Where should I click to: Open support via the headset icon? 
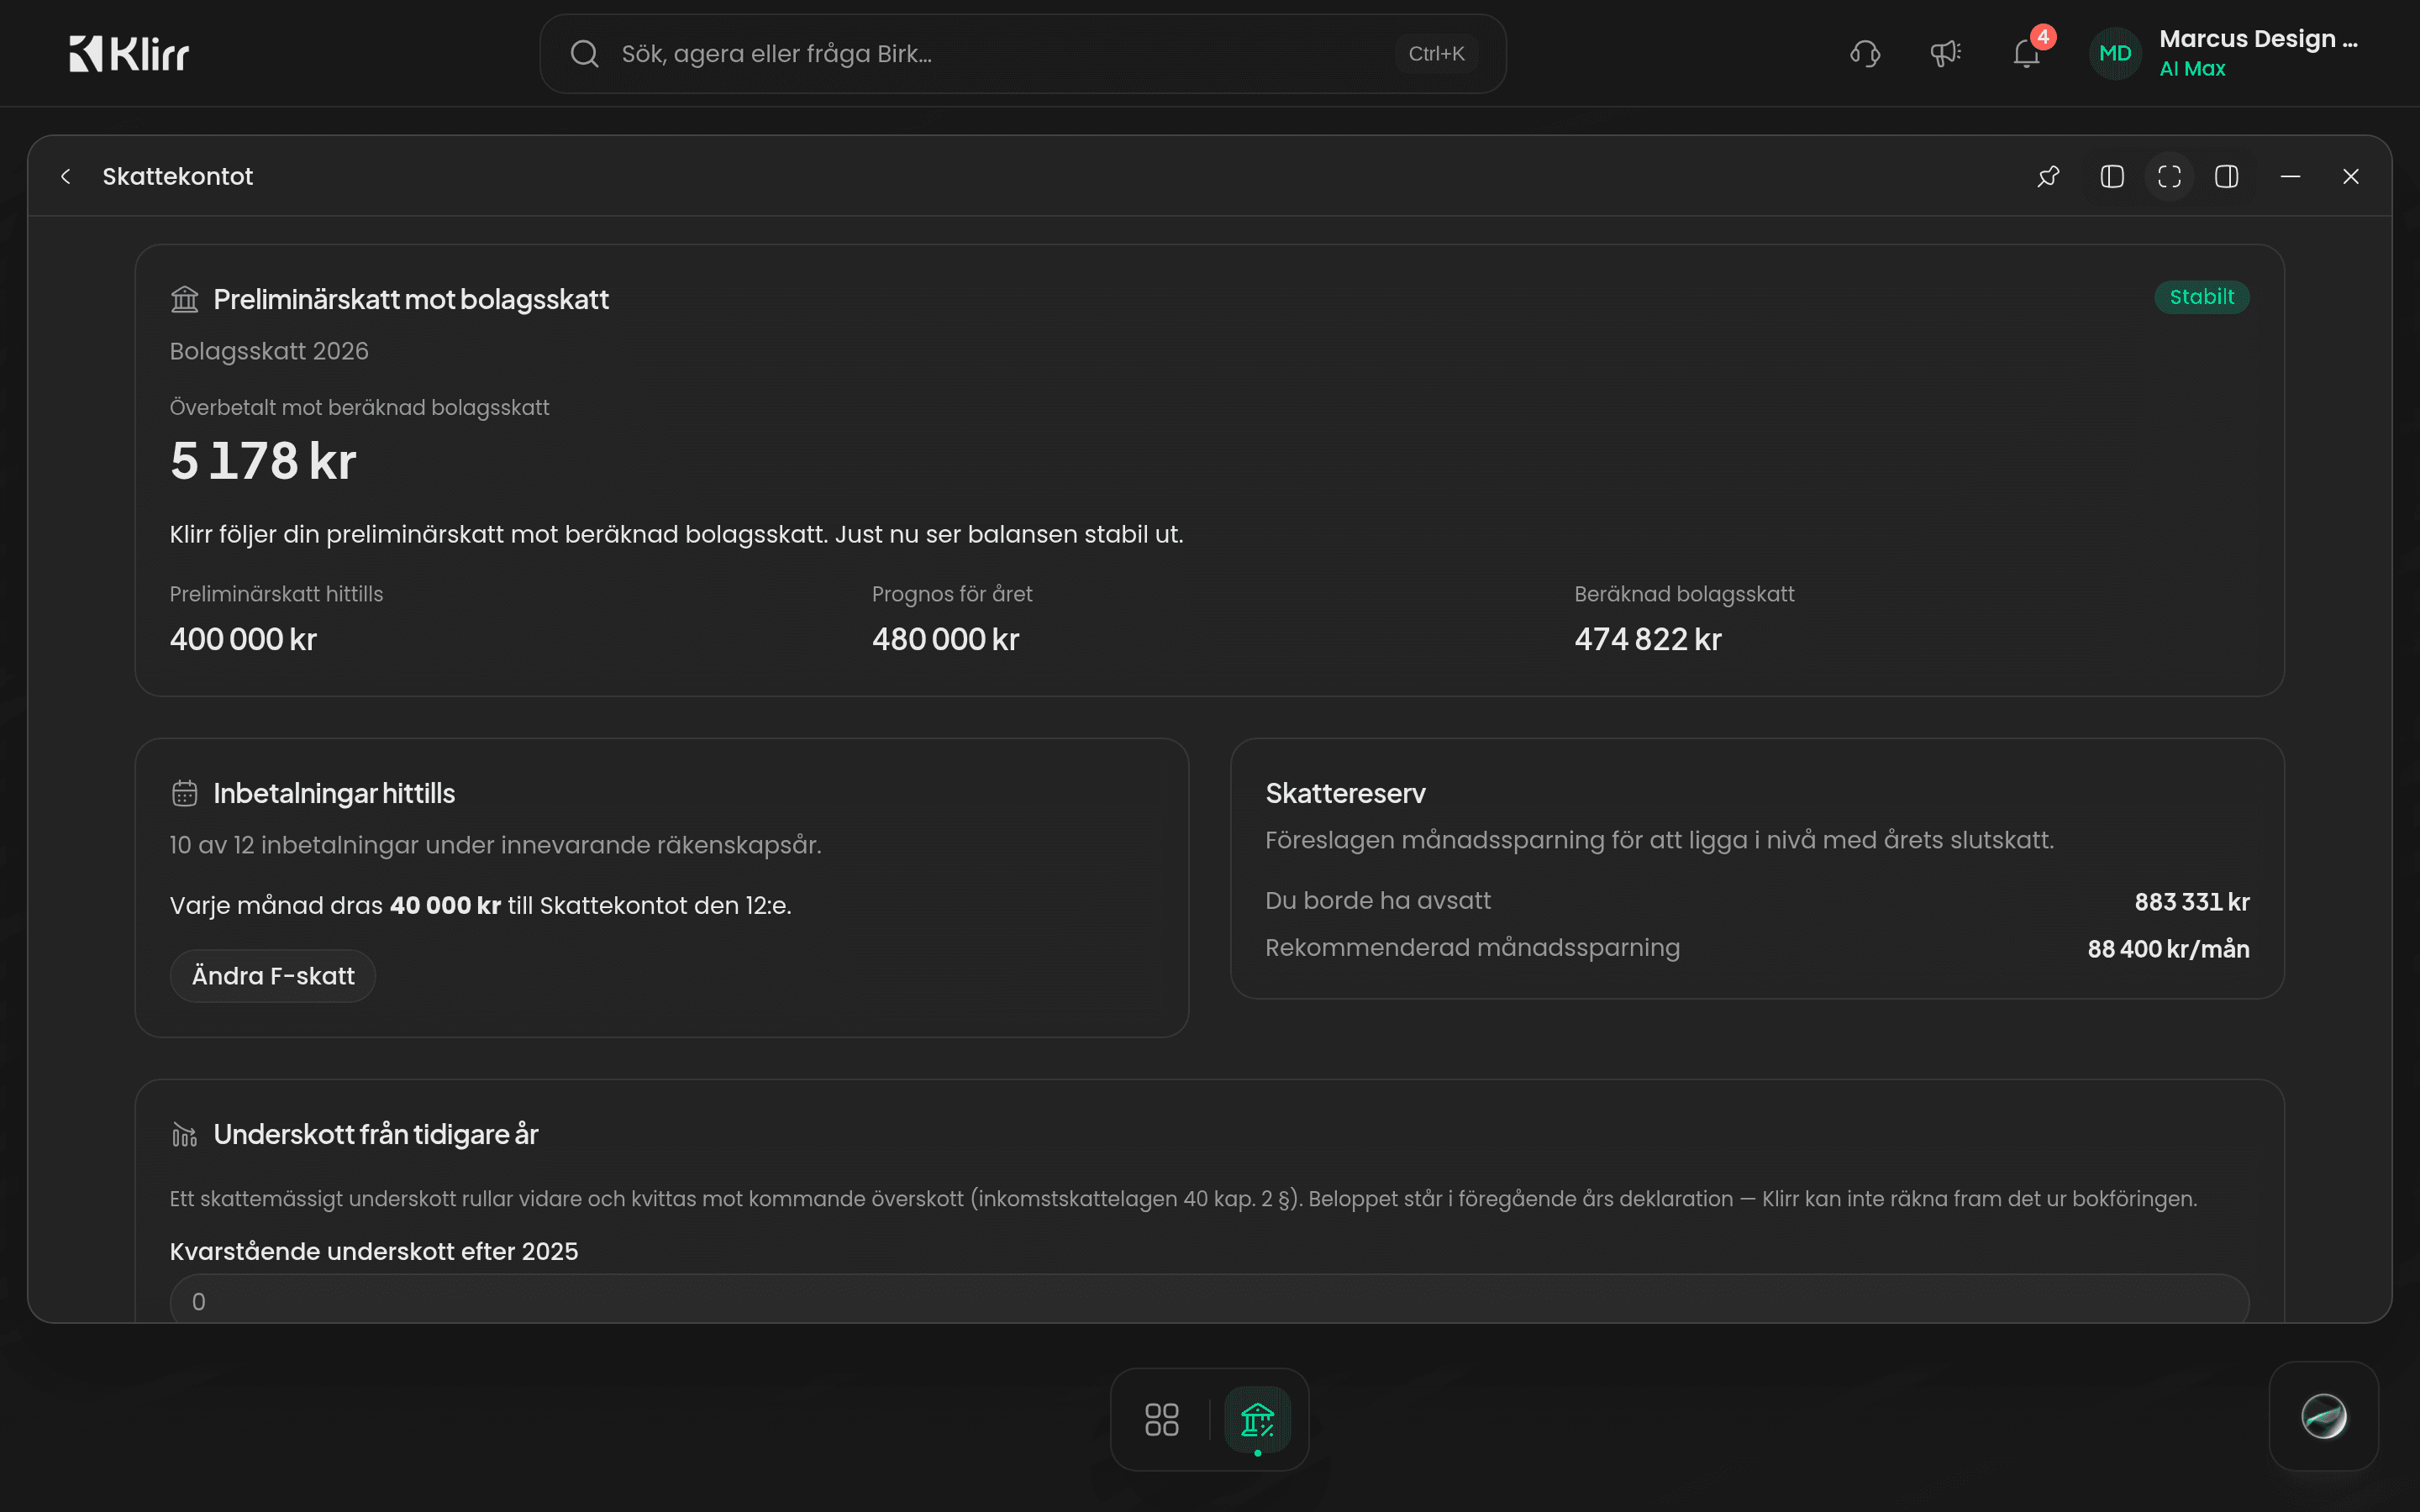(1865, 54)
